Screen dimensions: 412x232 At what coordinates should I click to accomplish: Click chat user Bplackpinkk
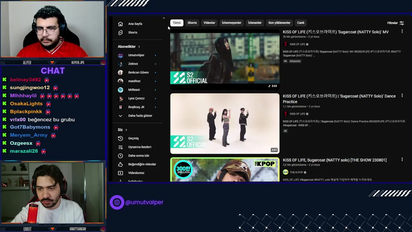pyautogui.click(x=26, y=111)
